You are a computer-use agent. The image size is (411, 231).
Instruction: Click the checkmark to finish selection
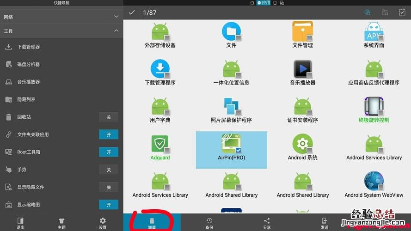132,12
